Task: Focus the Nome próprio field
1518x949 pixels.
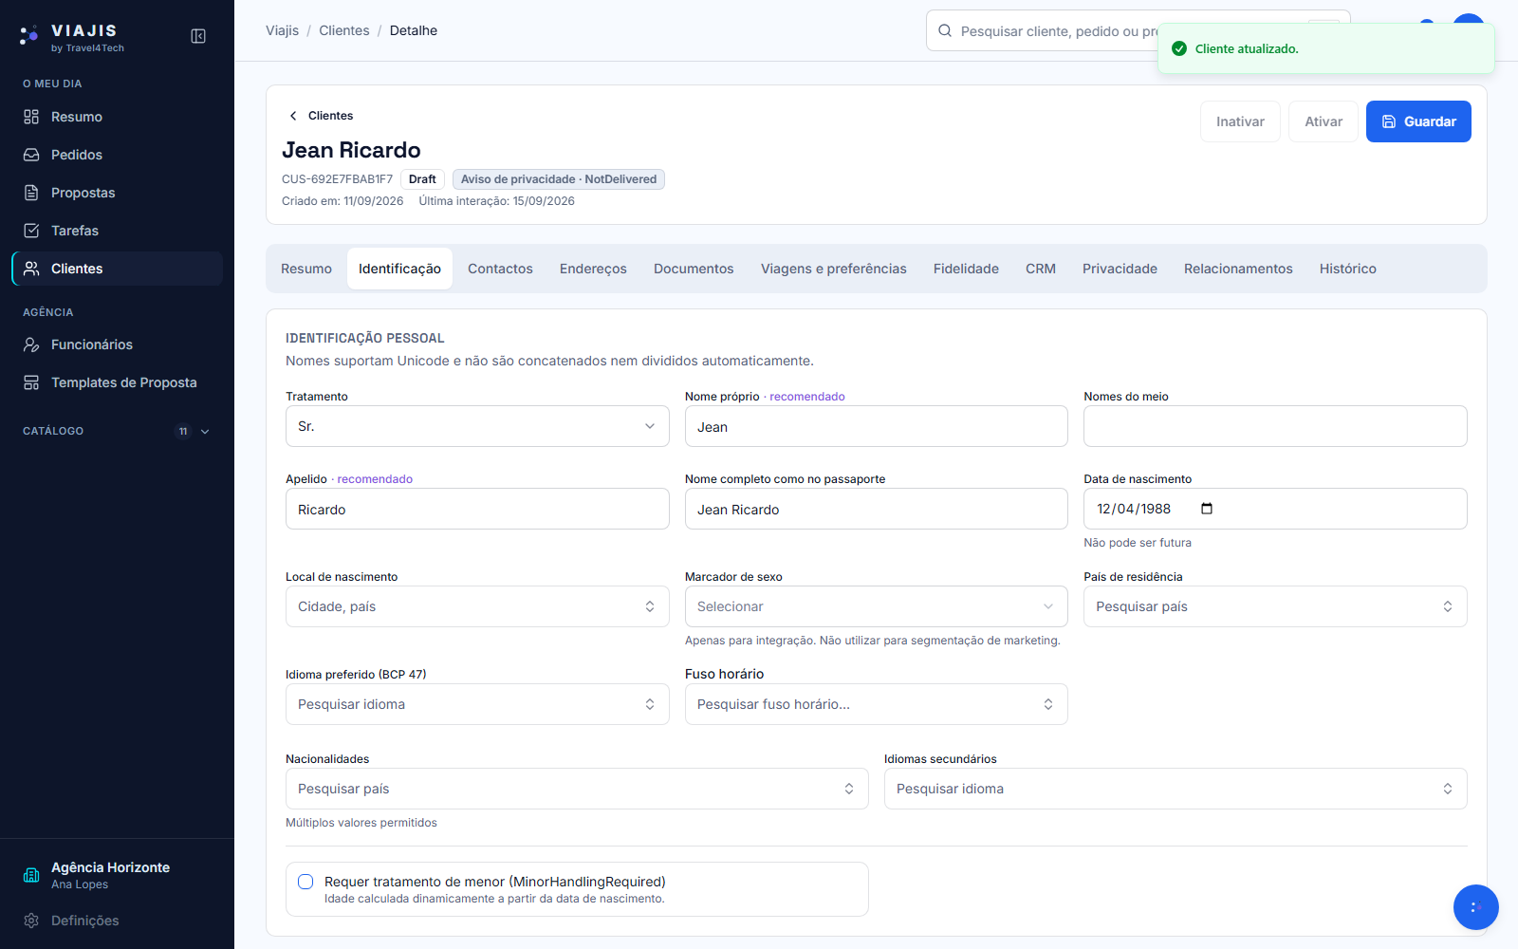Action: point(877,426)
